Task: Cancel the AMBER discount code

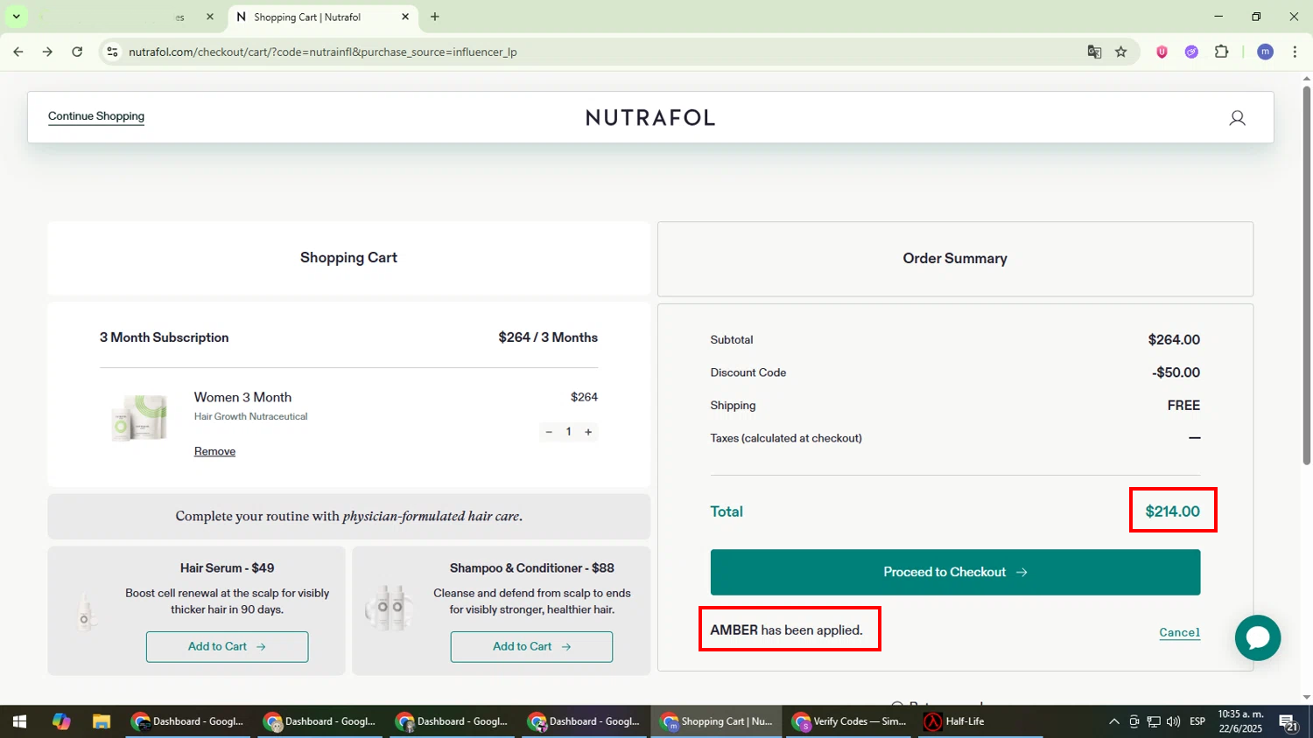Action: 1179,632
